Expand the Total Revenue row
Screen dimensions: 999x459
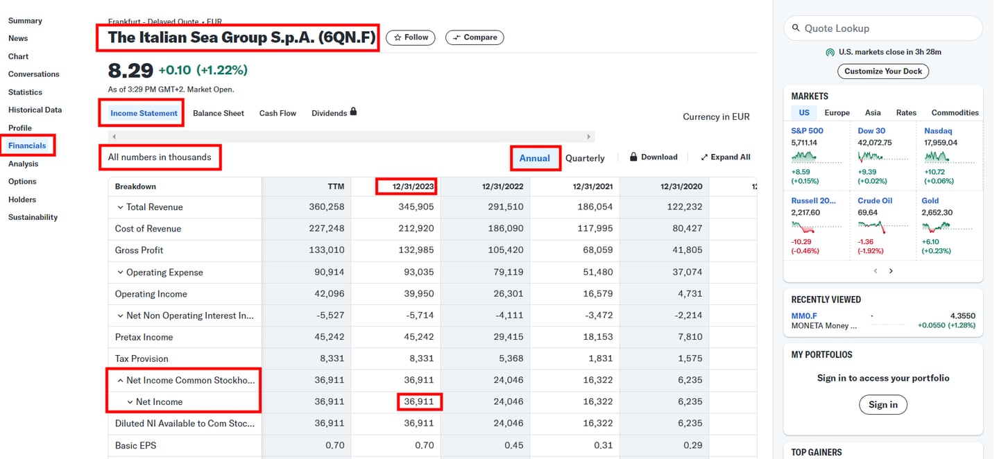120,207
